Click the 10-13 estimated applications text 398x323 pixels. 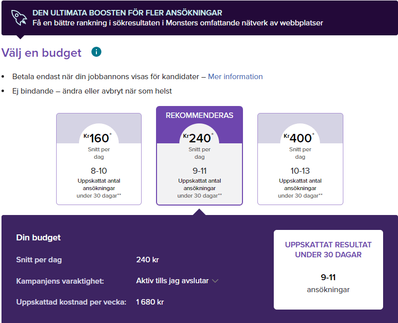point(300,171)
